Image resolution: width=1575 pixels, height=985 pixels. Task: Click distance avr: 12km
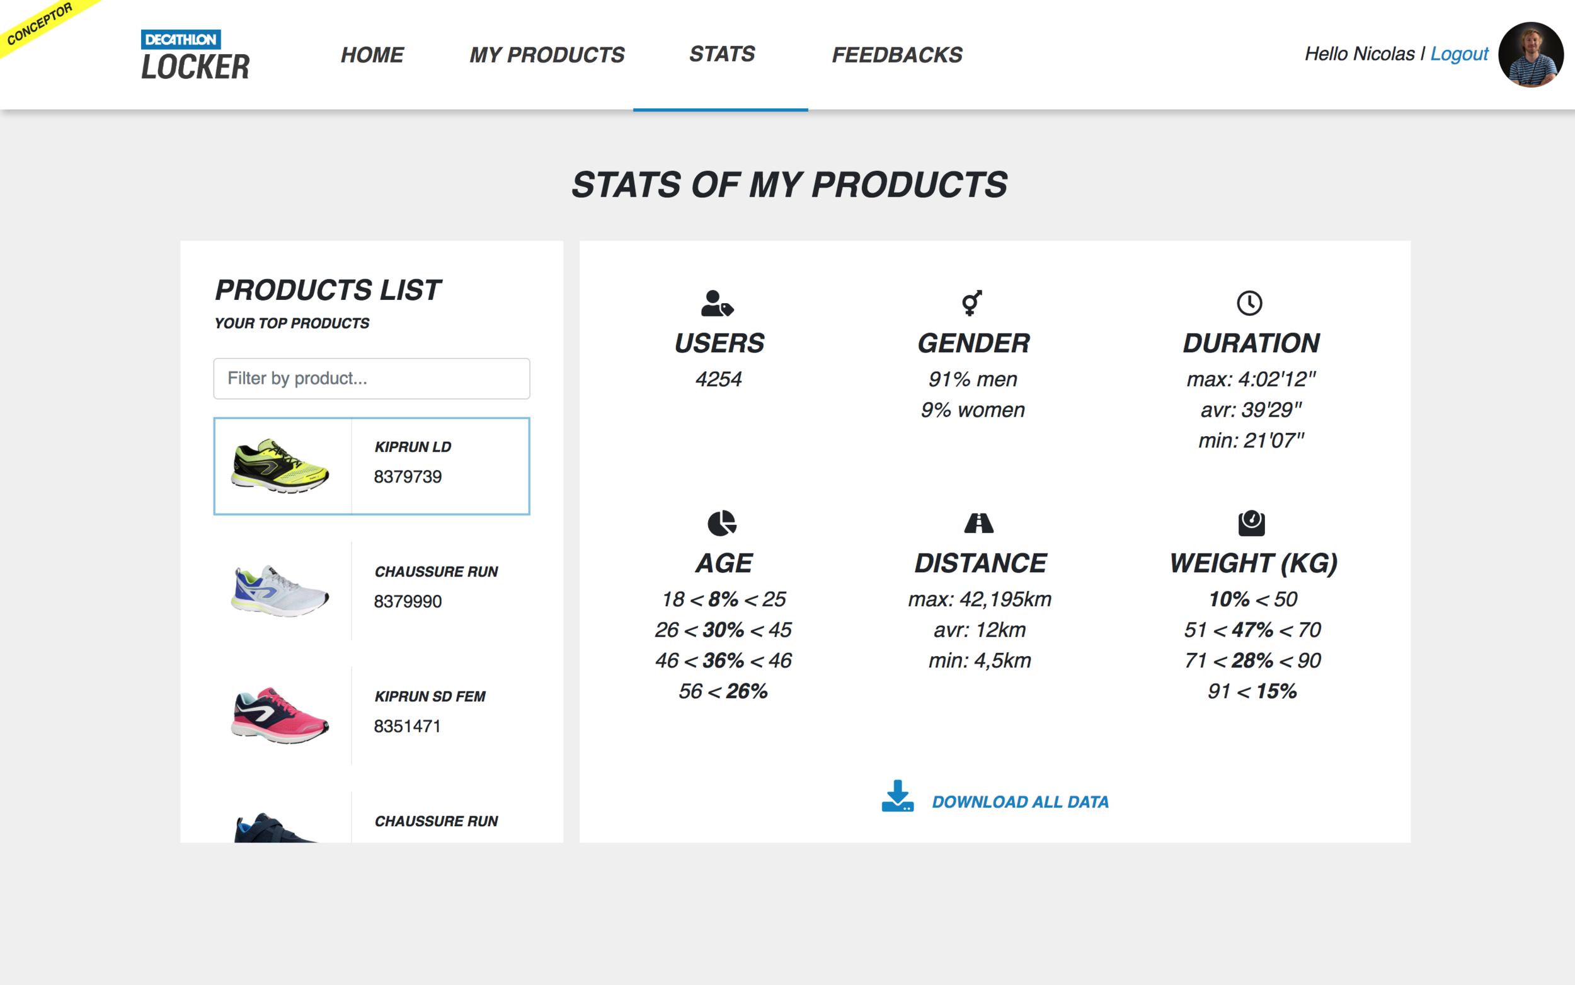(980, 630)
